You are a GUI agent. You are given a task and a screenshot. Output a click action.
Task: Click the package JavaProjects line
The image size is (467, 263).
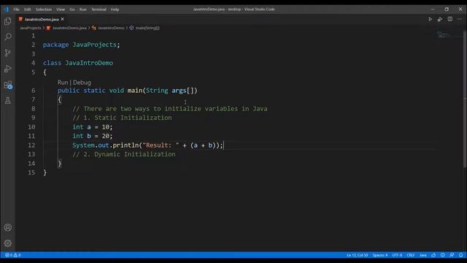[x=81, y=45]
